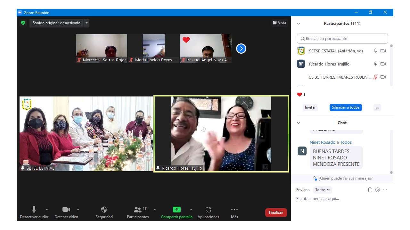410x230 pixels.
Task: Expand audio options arrow beside microphone
Action: [47, 210]
